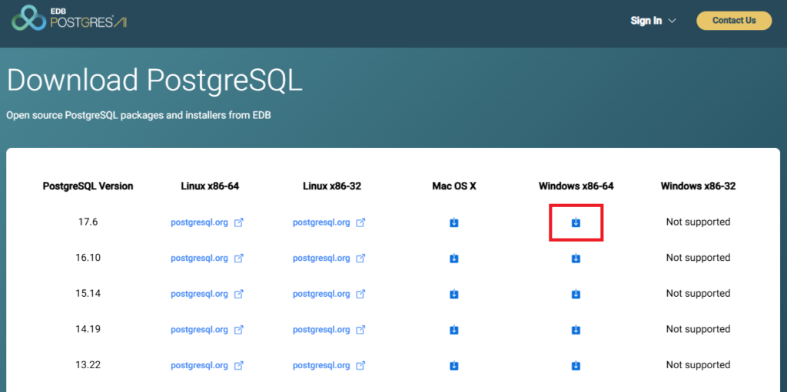Screen dimensions: 787x392
Task: Click the Linux x86-32 column header
Action: [x=332, y=186]
